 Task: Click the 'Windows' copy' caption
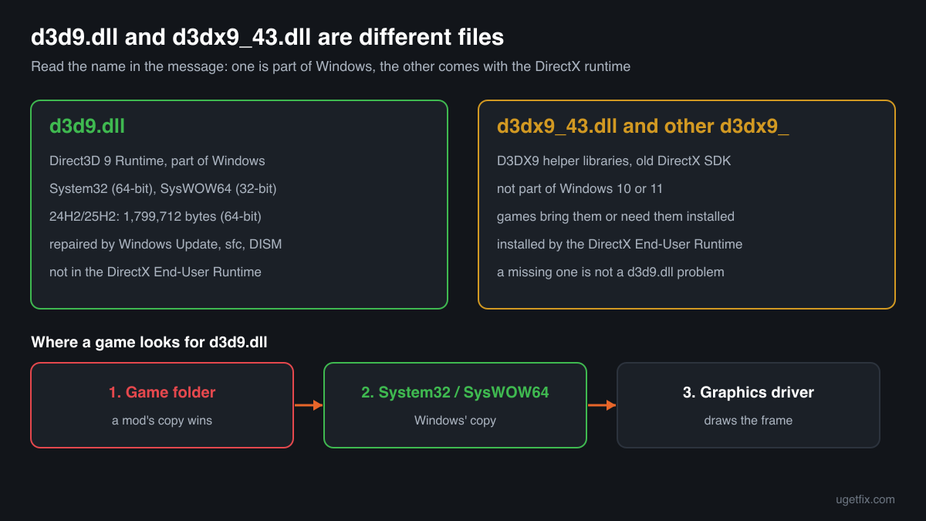click(455, 421)
